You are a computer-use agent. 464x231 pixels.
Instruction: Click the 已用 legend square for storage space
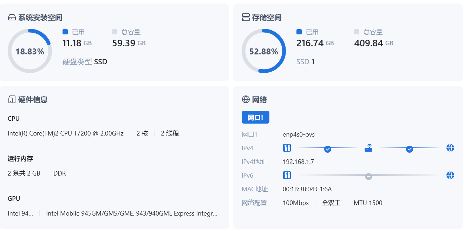299,32
